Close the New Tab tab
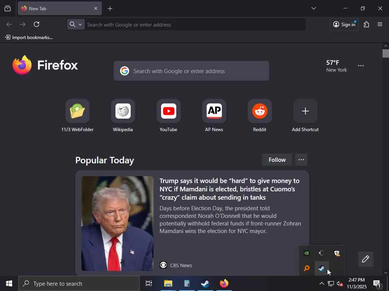The height and width of the screenshot is (291, 389). tap(95, 8)
